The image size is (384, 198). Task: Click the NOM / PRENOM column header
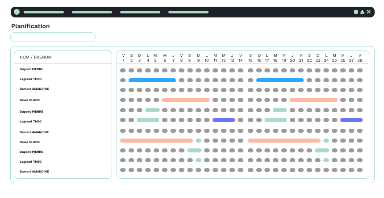coord(36,57)
